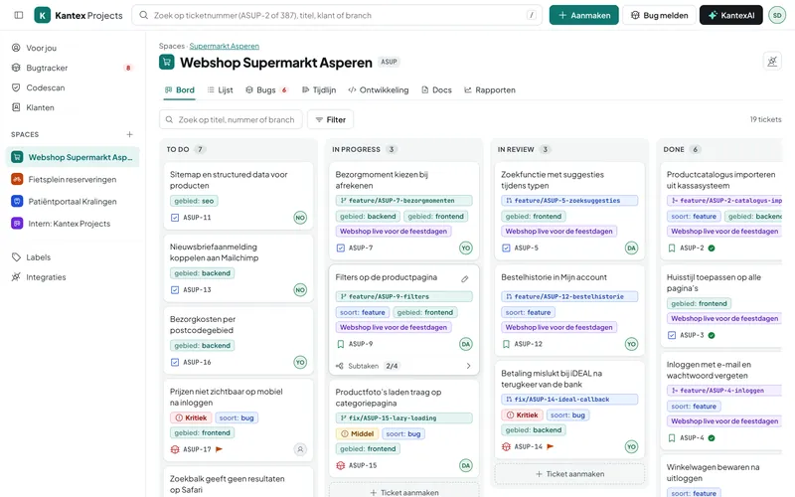This screenshot has width=795, height=497.
Task: Expand subtasks 2/4 chevron on ASUP-9
Action: 468,366
